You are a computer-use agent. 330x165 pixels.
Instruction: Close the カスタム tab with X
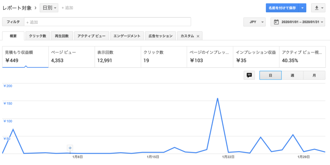198,36
